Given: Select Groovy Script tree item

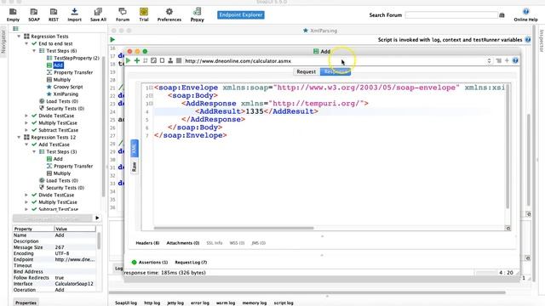Looking at the screenshot, I should click(65, 87).
